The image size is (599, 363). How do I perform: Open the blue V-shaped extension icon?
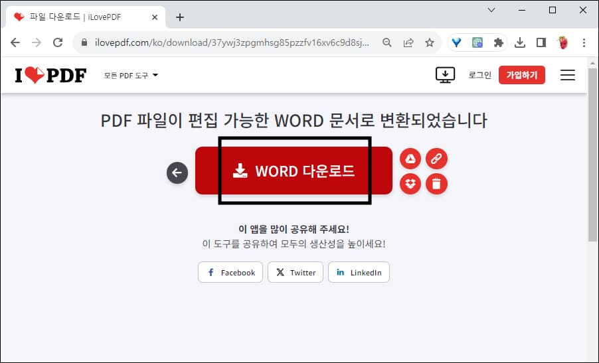456,42
